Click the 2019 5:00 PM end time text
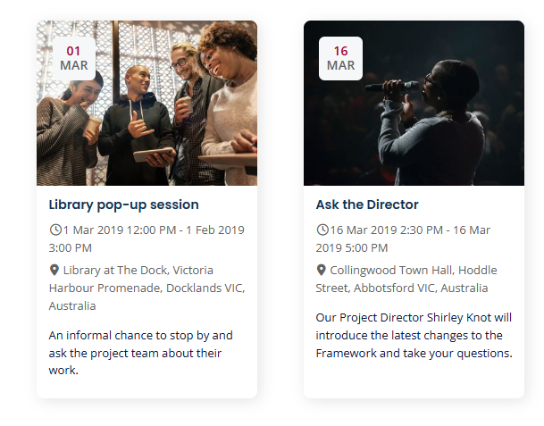Viewport: 544px width, 426px height. [352, 248]
